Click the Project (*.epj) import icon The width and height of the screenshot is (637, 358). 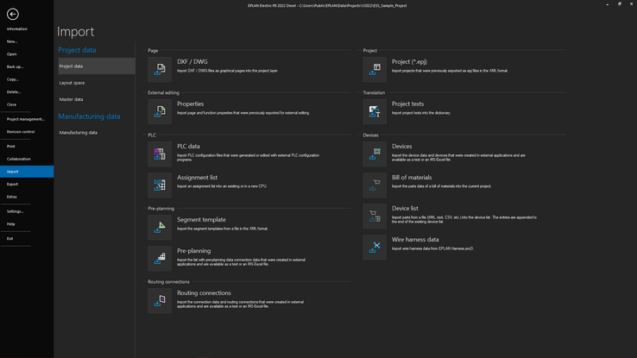point(375,69)
